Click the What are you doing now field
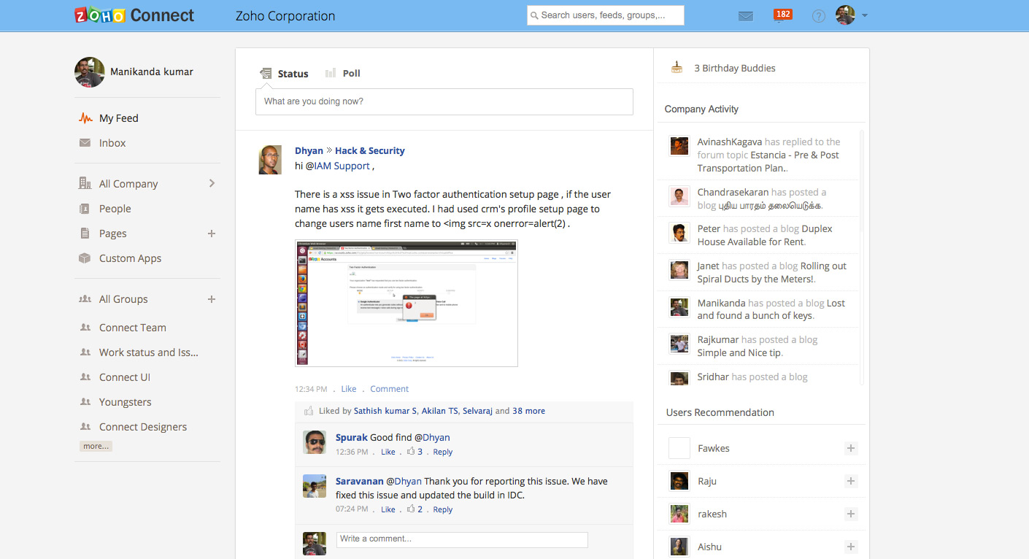1029x559 pixels. click(x=444, y=101)
